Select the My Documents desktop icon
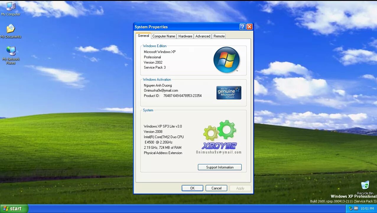The width and height of the screenshot is (377, 213). coord(11,31)
